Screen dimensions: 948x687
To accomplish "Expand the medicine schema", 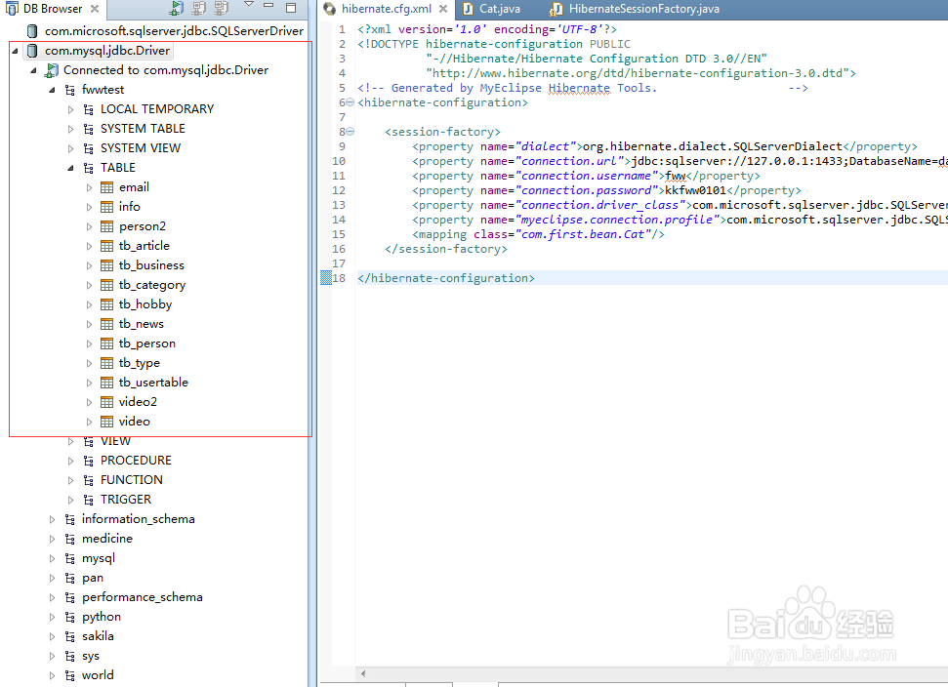I will coord(52,539).
